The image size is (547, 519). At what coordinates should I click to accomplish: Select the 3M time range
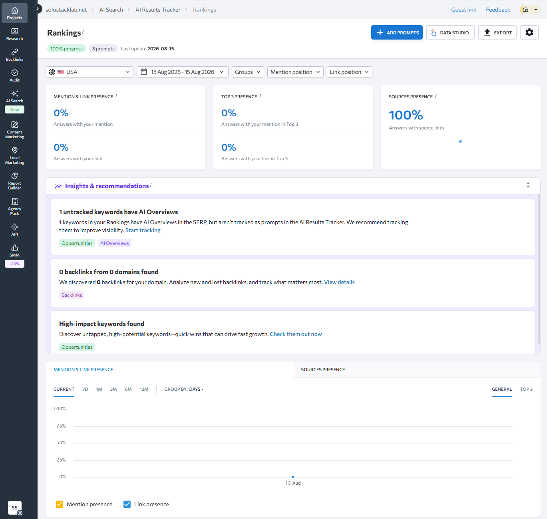tap(113, 389)
